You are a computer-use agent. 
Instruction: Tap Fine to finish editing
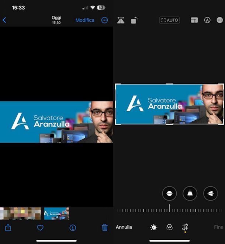click(x=219, y=227)
